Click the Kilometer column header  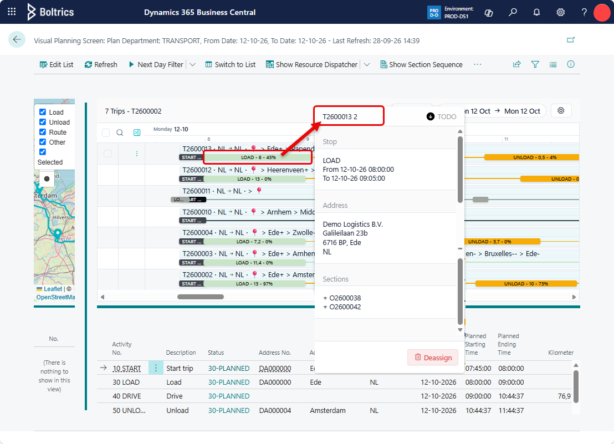tap(561, 353)
